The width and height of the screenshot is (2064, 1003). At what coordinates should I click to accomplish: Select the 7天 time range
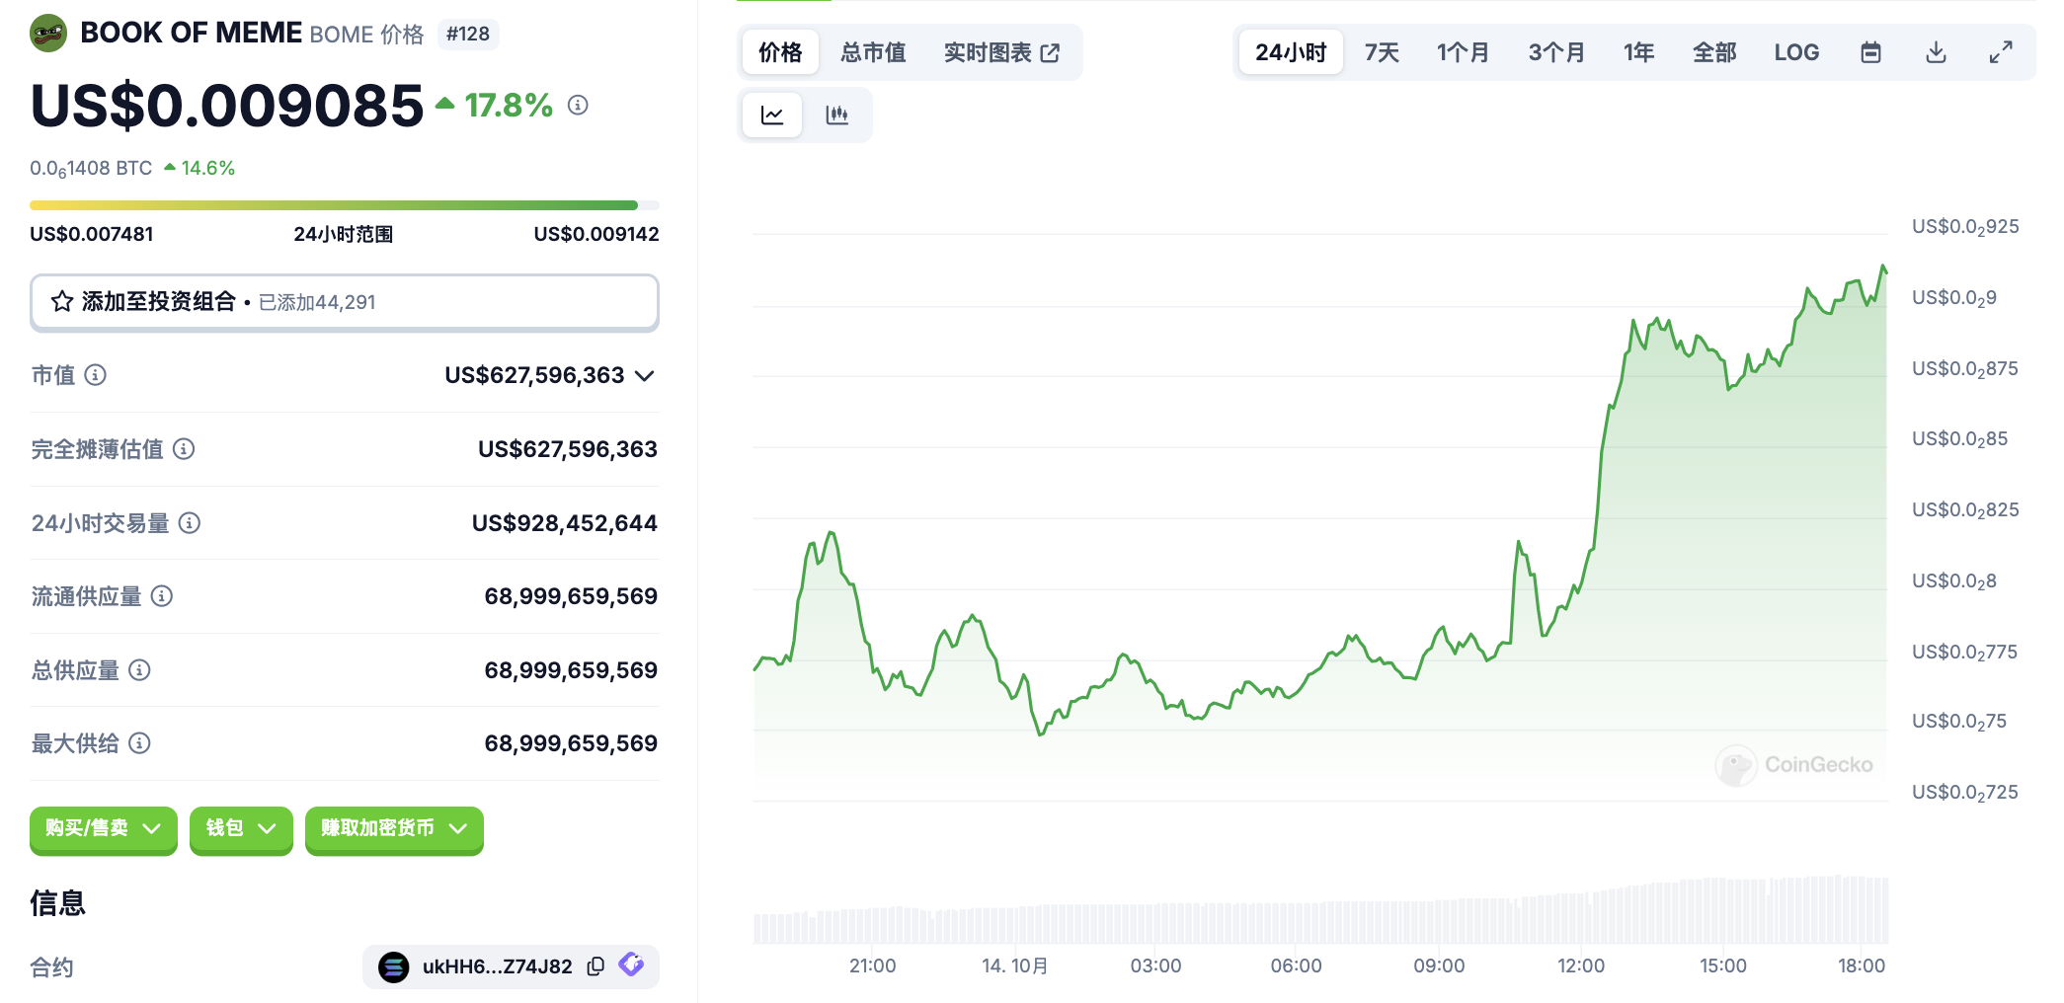click(x=1382, y=52)
